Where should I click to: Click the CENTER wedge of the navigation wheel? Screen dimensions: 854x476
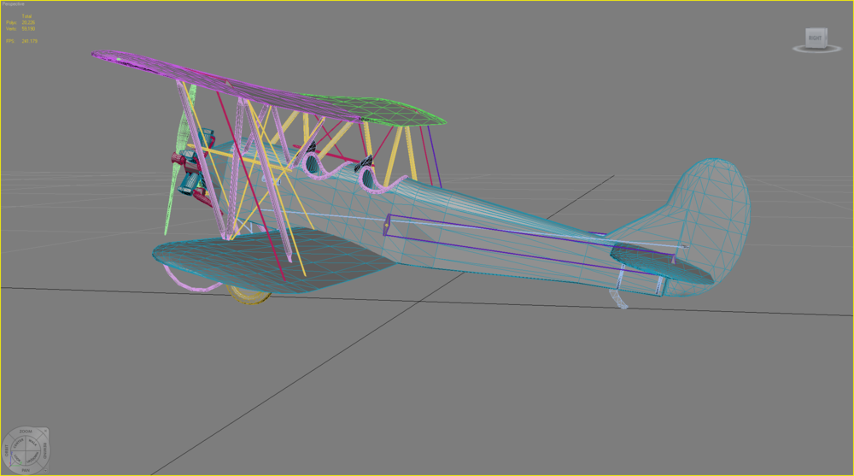19,444
